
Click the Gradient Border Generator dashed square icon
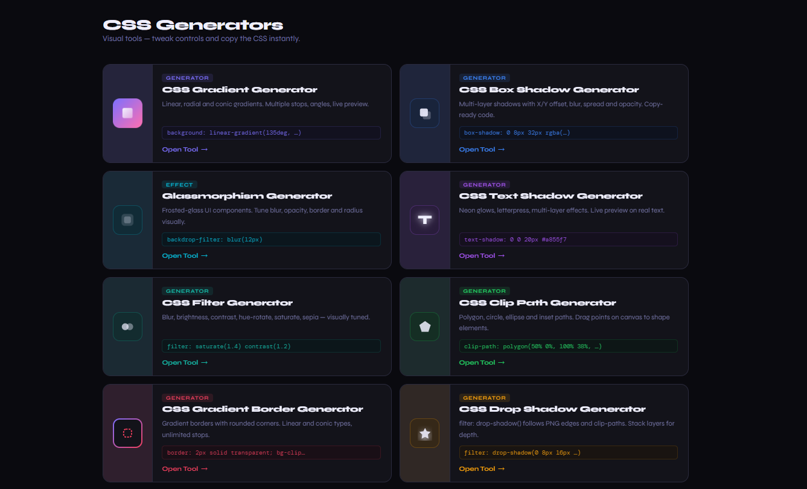(x=127, y=433)
